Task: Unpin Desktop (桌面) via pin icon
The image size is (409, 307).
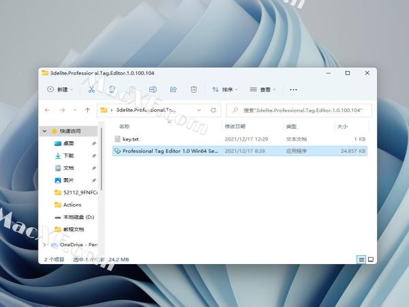Action: 94,143
